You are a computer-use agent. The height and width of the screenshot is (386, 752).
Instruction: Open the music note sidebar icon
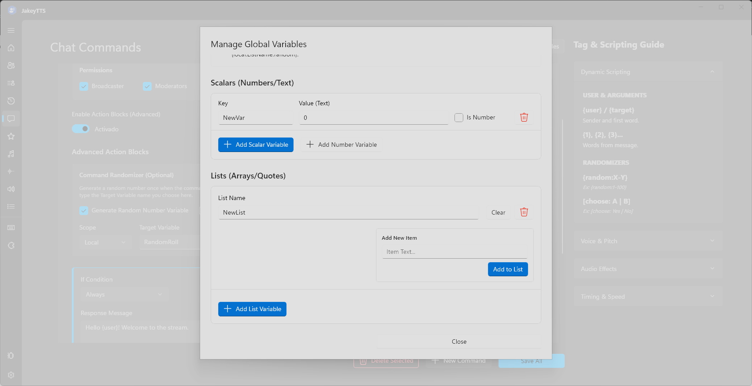point(11,154)
